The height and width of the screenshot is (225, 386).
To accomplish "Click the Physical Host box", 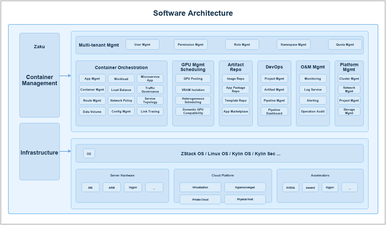I will (x=245, y=199).
